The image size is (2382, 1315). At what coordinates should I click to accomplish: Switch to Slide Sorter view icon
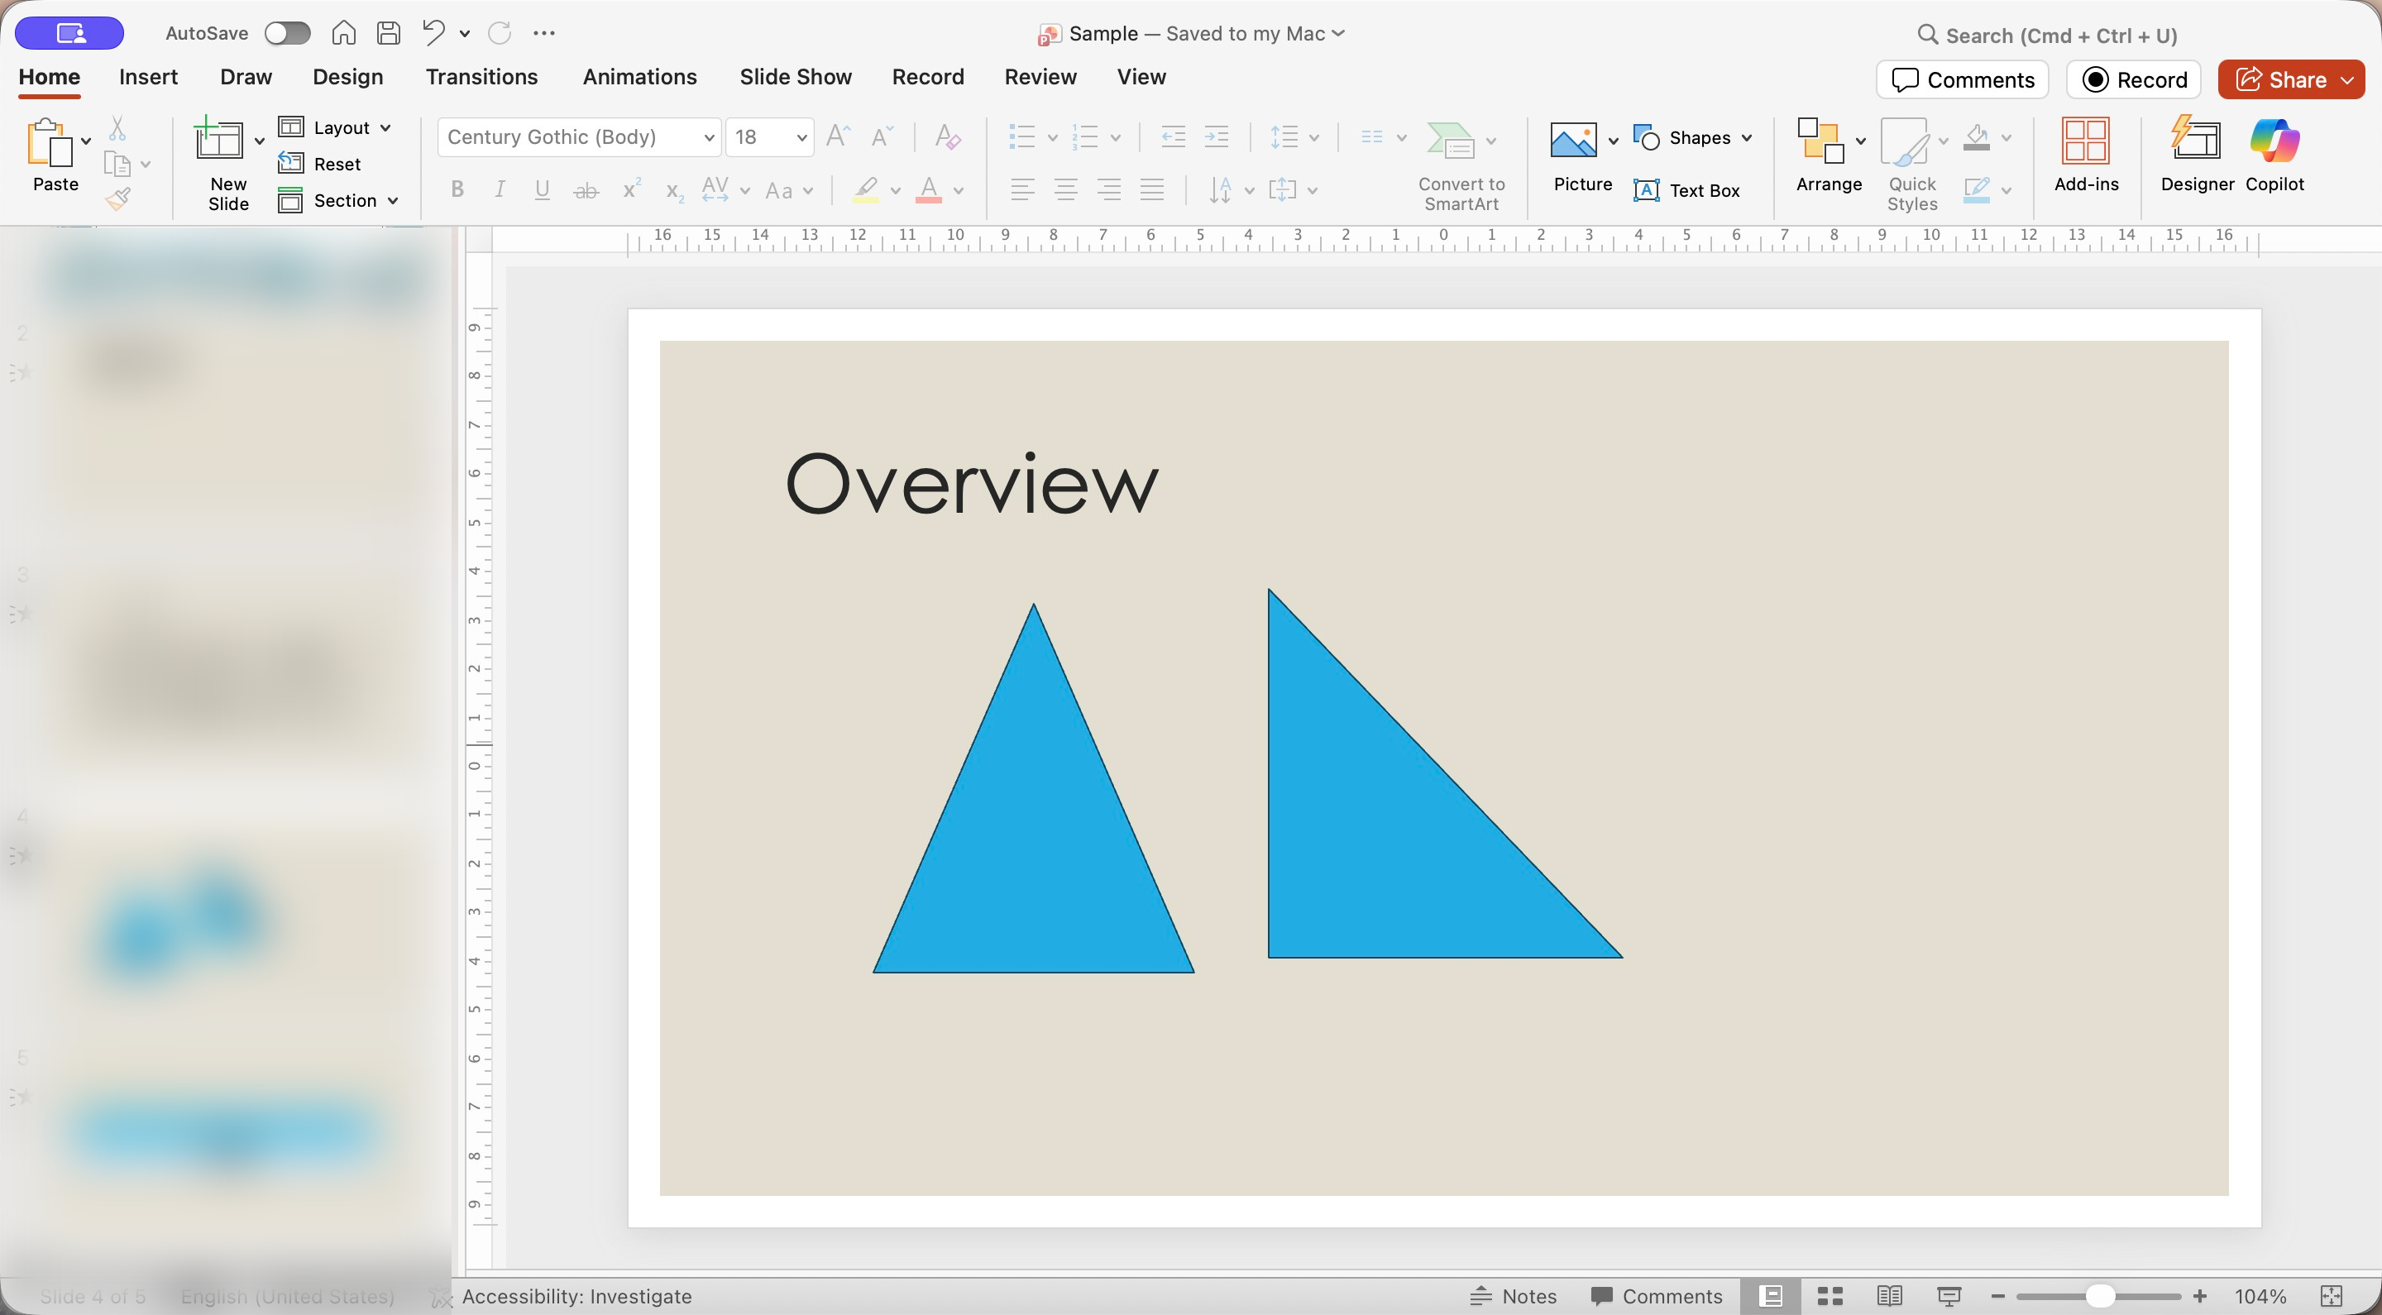(1829, 1296)
